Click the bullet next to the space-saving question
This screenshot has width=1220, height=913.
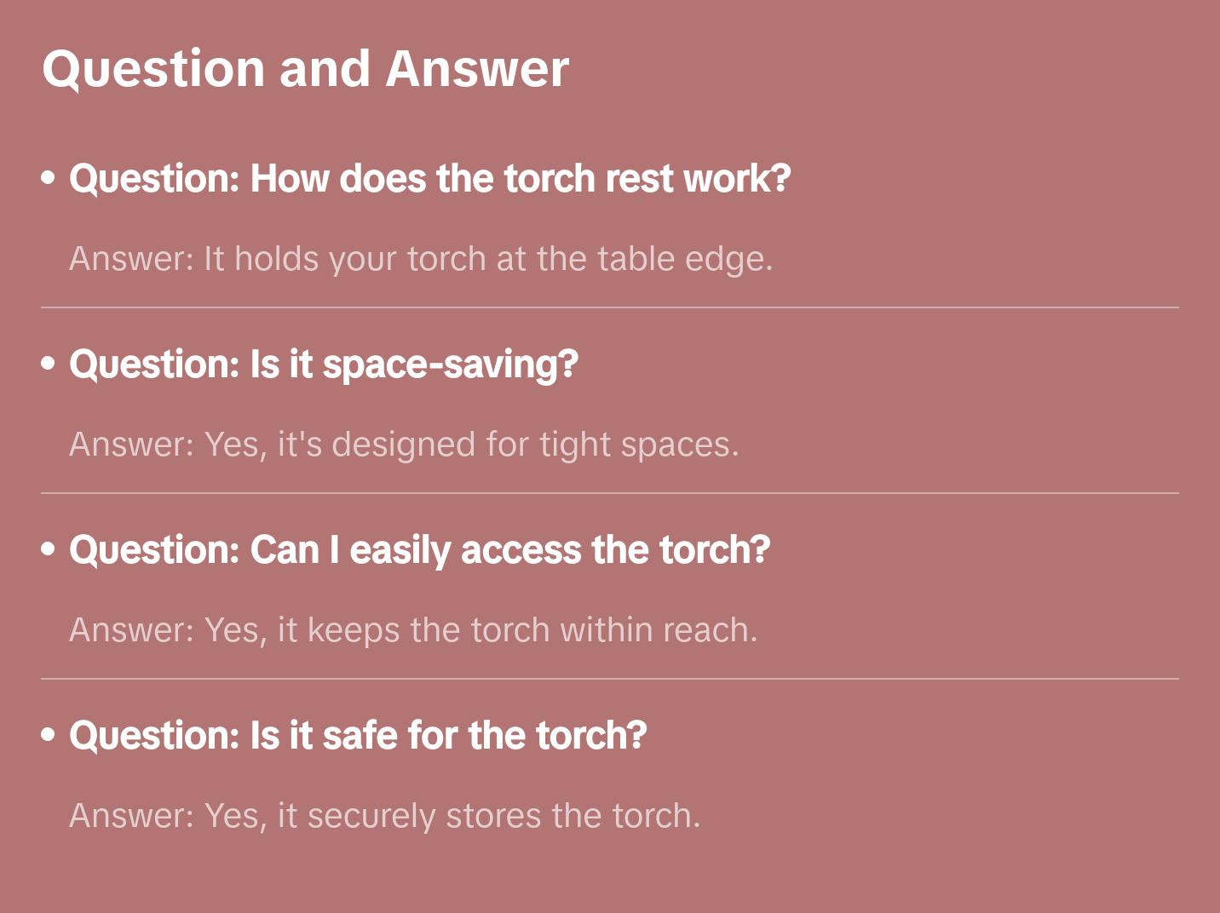click(x=49, y=365)
